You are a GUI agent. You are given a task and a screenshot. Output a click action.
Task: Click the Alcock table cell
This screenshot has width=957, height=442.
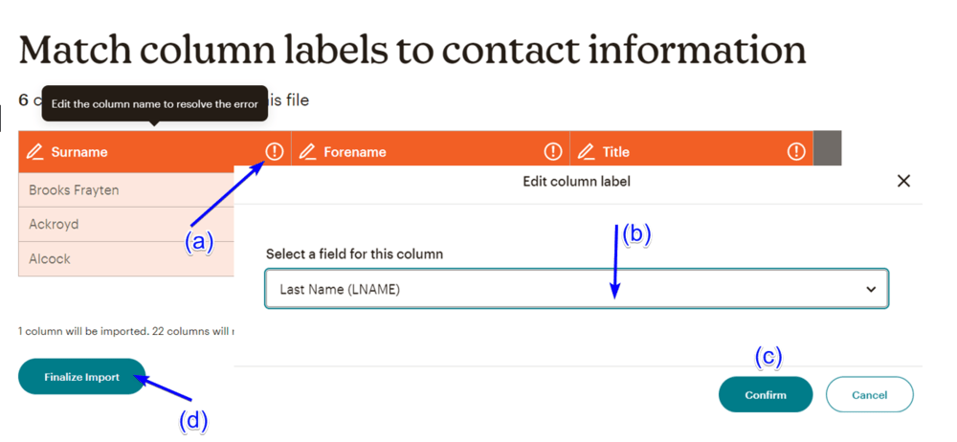point(50,259)
